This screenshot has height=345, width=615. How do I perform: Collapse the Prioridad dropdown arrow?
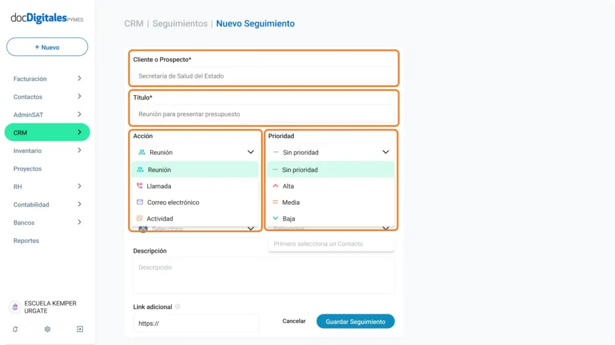click(386, 152)
